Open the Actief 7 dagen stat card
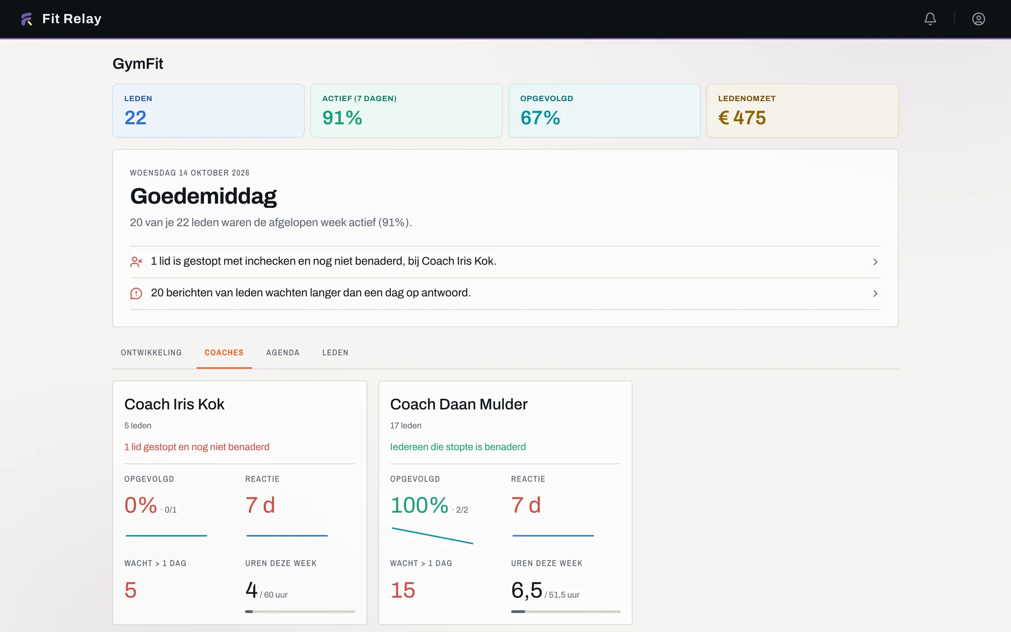 406,111
